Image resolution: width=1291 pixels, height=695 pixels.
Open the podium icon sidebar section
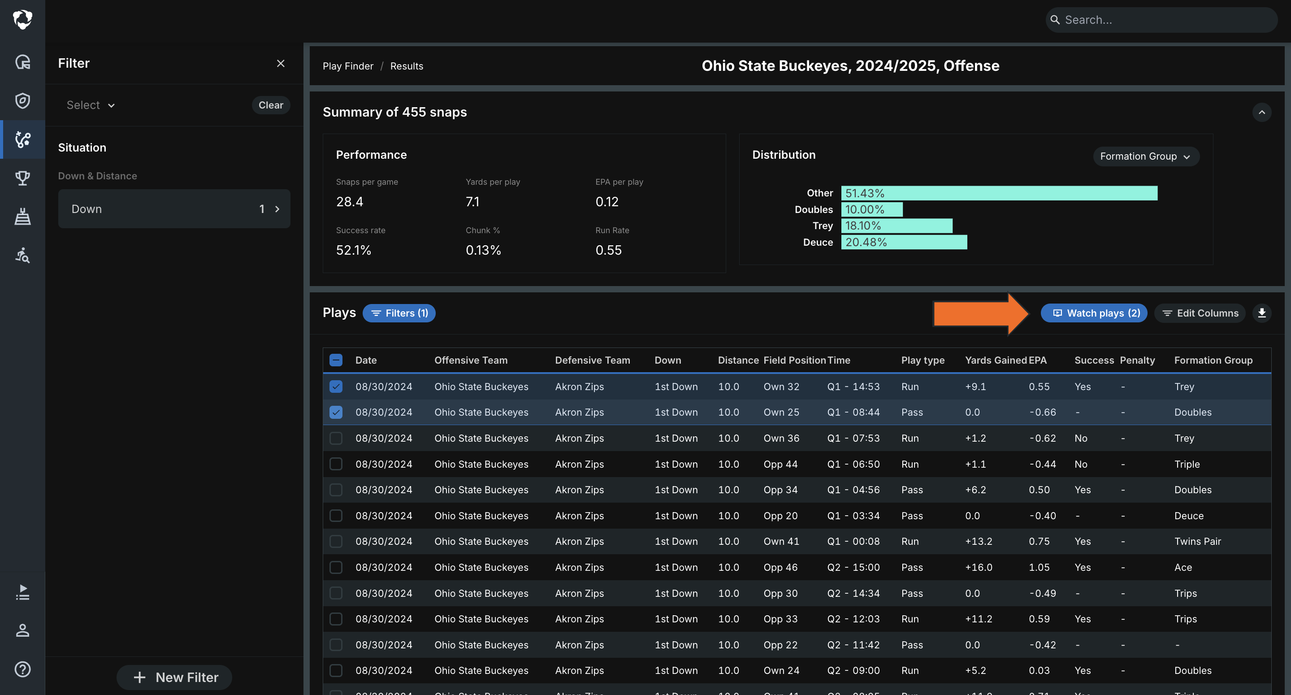tap(22, 216)
